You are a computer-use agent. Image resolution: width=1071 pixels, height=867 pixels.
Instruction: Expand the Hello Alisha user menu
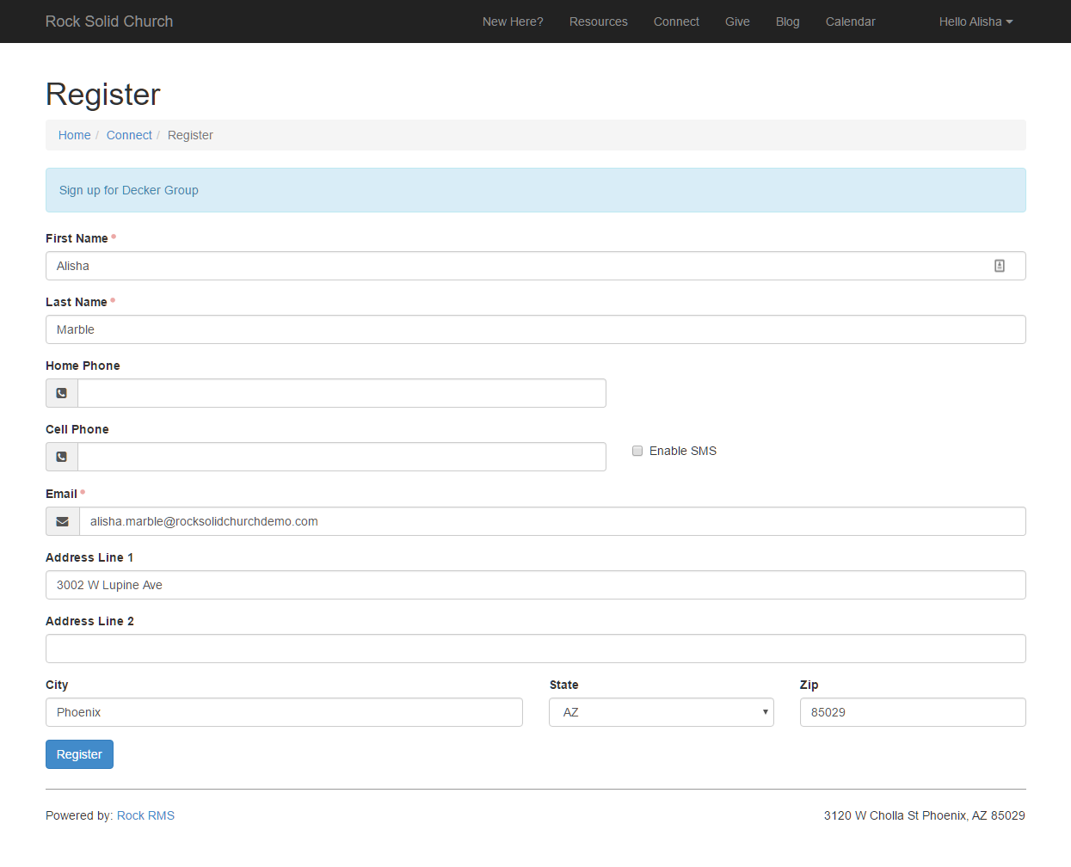click(975, 22)
